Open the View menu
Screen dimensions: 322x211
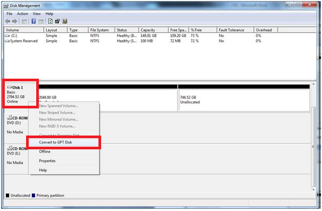(x=37, y=14)
